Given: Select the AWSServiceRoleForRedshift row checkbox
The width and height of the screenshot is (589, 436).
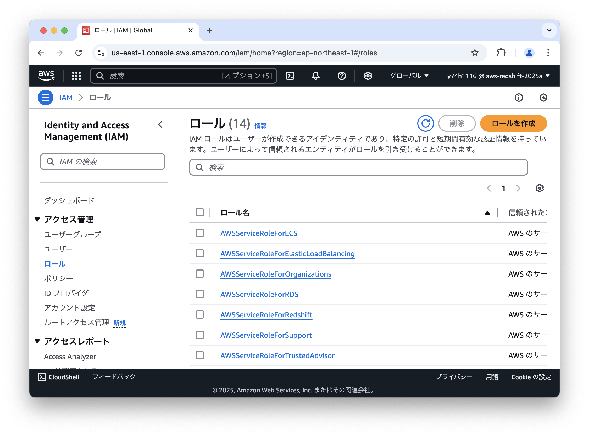Looking at the screenshot, I should point(200,315).
